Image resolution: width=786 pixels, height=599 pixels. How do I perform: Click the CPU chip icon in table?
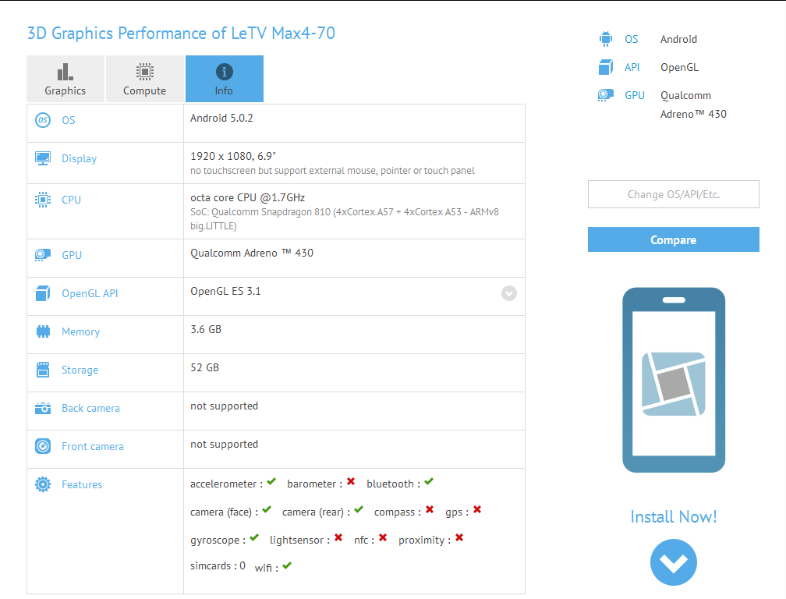pos(43,200)
